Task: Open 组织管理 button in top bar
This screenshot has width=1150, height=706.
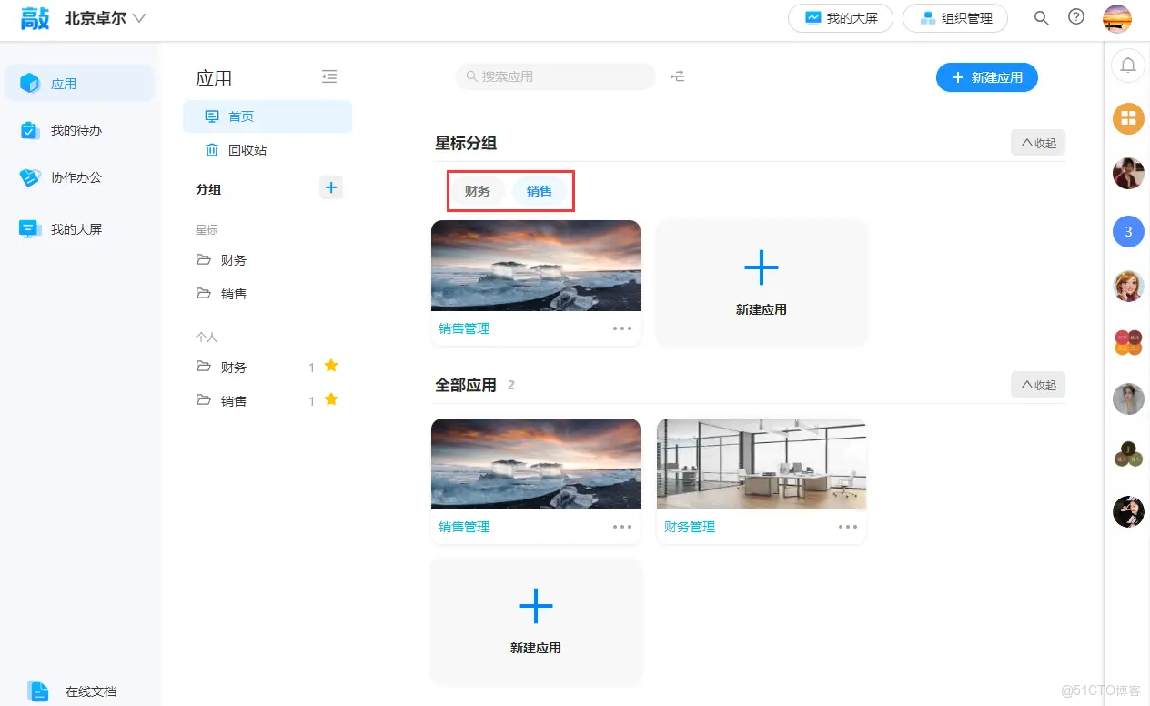Action: click(955, 18)
